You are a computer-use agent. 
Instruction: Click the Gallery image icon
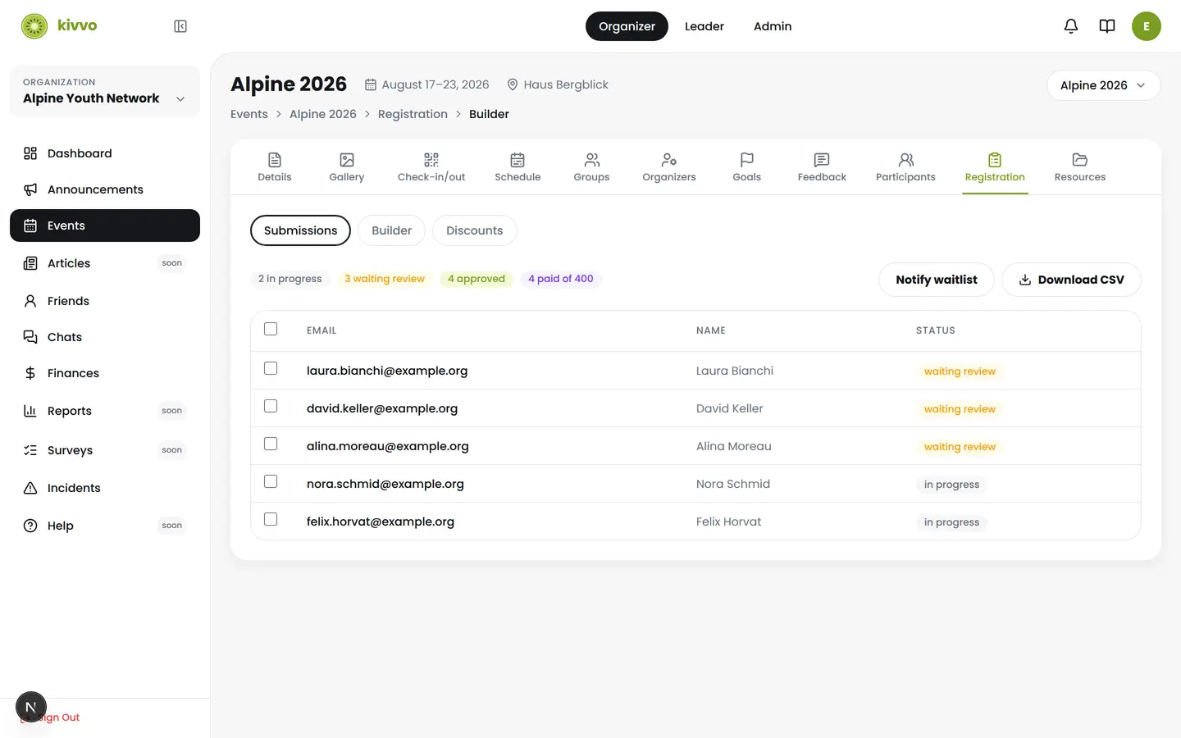tap(347, 160)
